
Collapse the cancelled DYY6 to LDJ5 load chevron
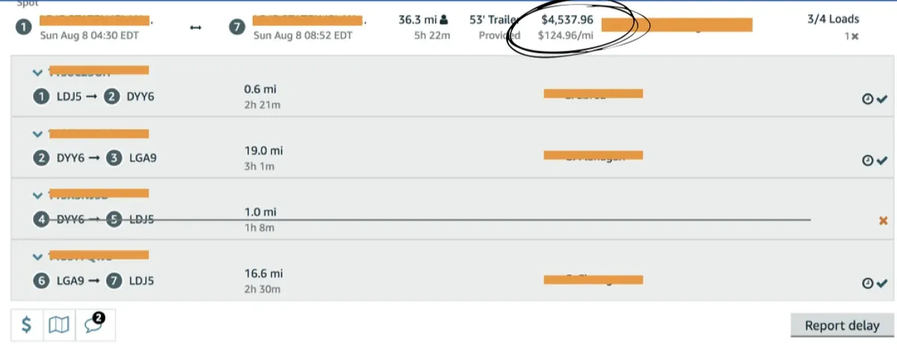37,195
